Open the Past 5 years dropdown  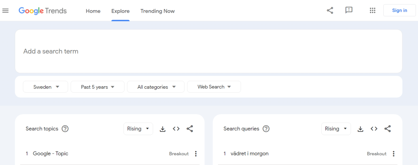tap(97, 87)
